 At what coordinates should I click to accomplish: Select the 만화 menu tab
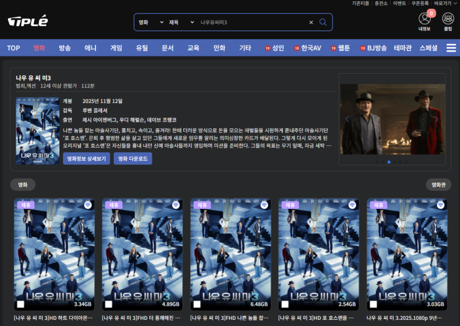coord(219,48)
